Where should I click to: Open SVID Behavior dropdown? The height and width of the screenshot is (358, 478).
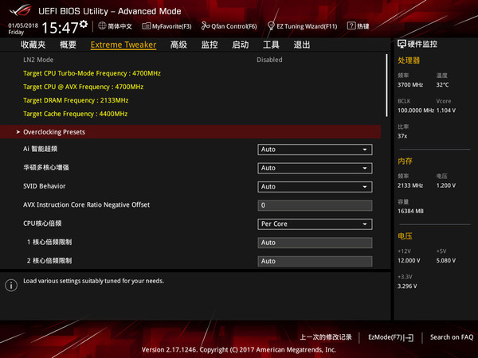pyautogui.click(x=315, y=187)
